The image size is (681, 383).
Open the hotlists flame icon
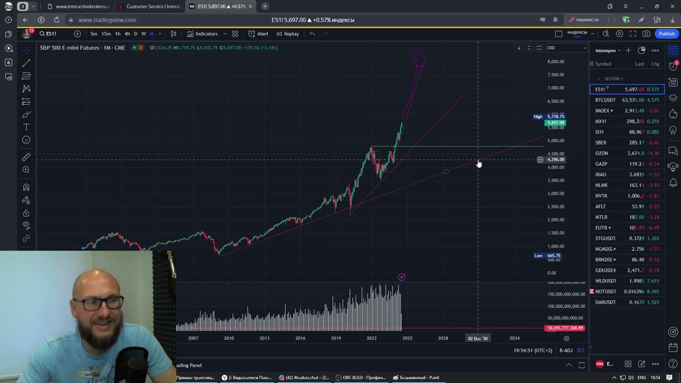(x=673, y=114)
